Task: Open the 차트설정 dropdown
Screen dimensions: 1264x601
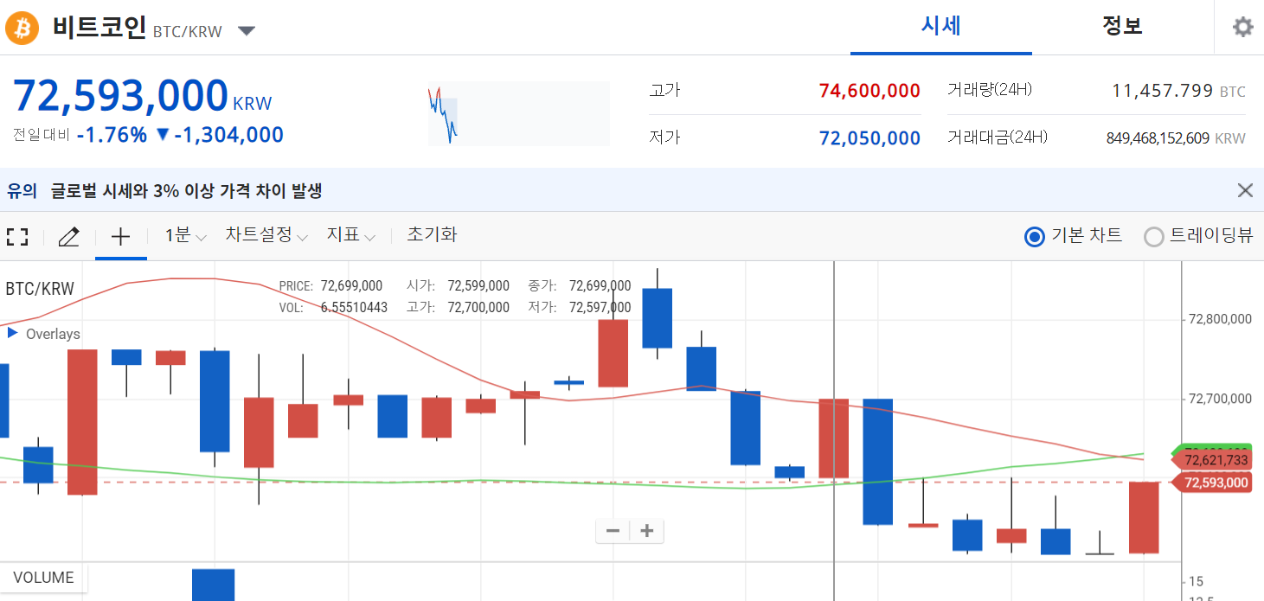Action: pyautogui.click(x=266, y=235)
